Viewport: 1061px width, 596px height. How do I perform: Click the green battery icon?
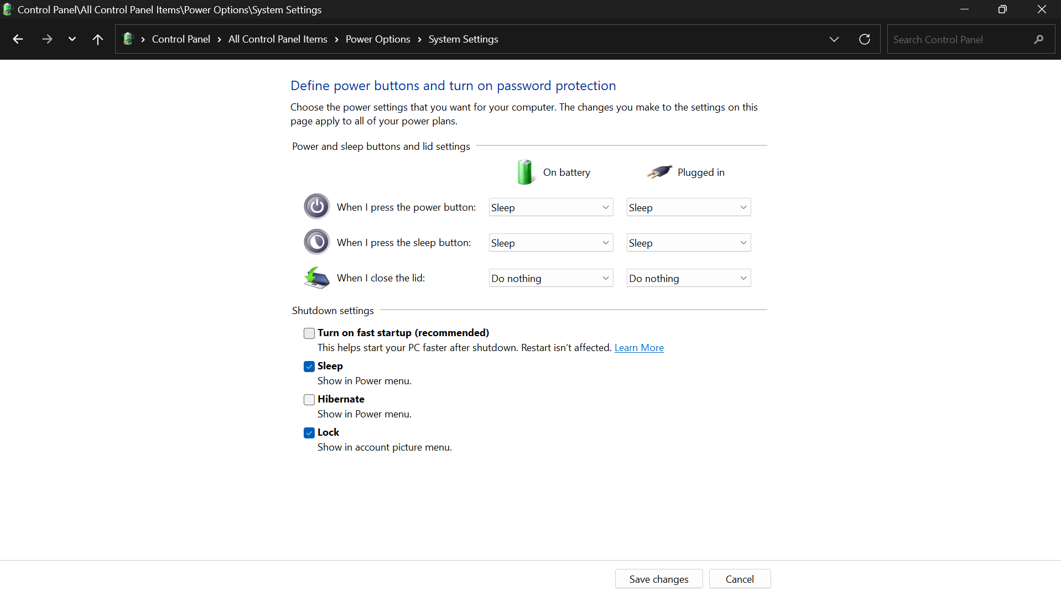pos(525,172)
